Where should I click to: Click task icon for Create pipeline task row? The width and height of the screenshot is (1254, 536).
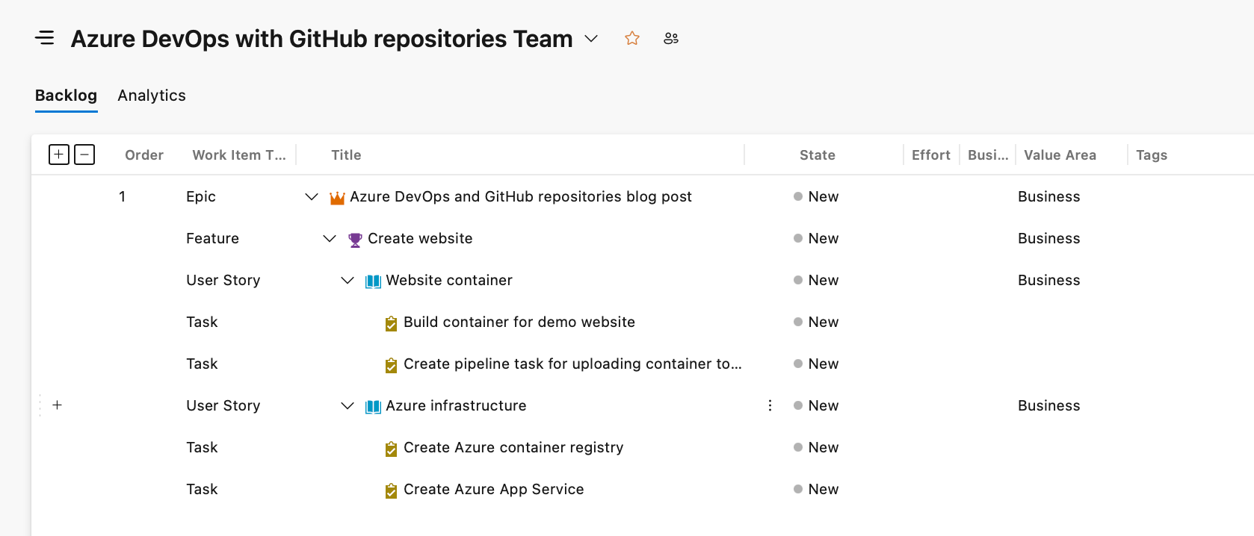coord(391,364)
